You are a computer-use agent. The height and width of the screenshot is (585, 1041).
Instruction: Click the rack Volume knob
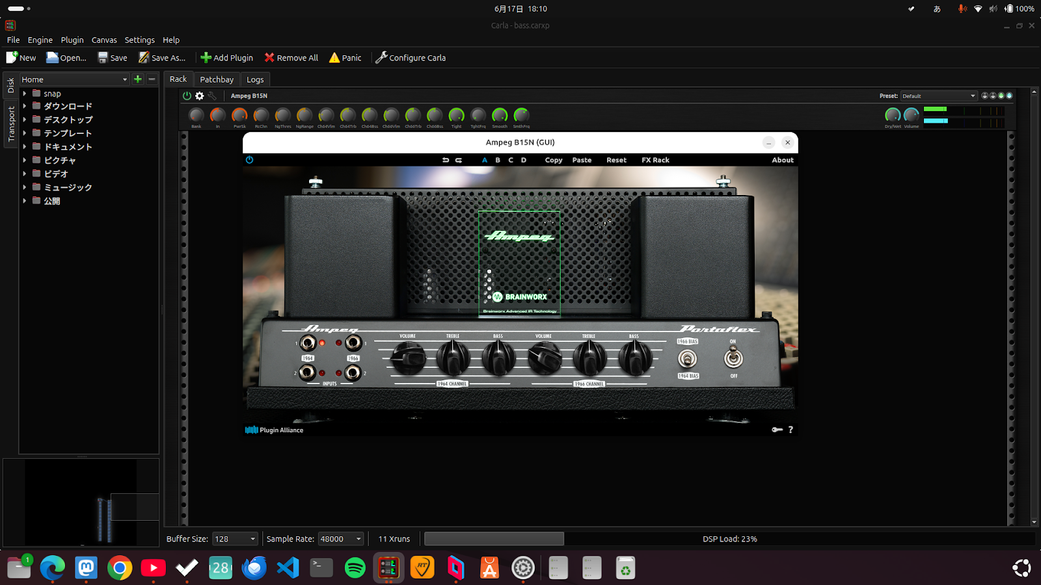tap(912, 115)
